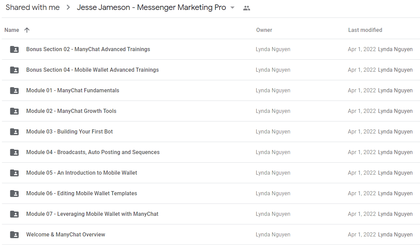420x245 pixels.
Task: Click the Bonus Section 04 shared folder icon
Action: (x=14, y=70)
